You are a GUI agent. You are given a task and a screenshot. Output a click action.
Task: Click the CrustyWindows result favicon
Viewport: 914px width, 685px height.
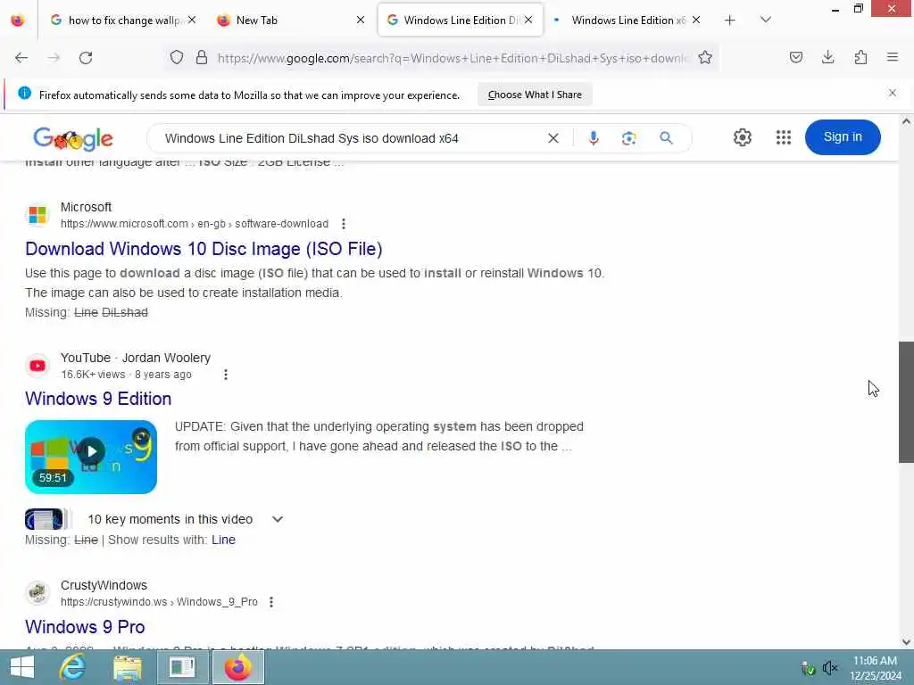click(37, 593)
